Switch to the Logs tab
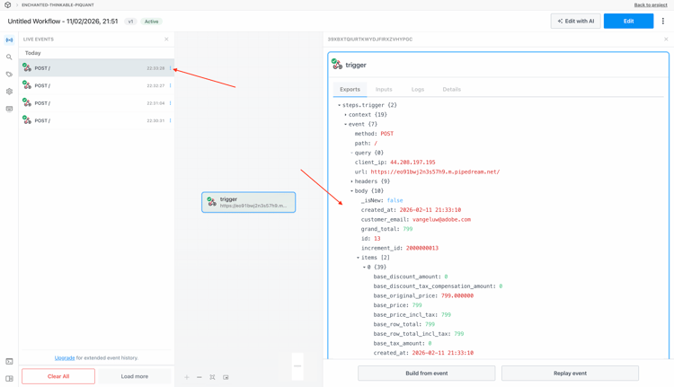The height and width of the screenshot is (387, 674). 418,89
